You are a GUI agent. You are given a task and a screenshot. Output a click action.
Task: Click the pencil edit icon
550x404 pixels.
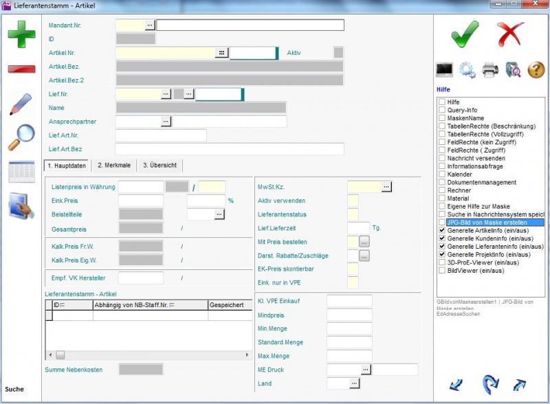click(21, 104)
